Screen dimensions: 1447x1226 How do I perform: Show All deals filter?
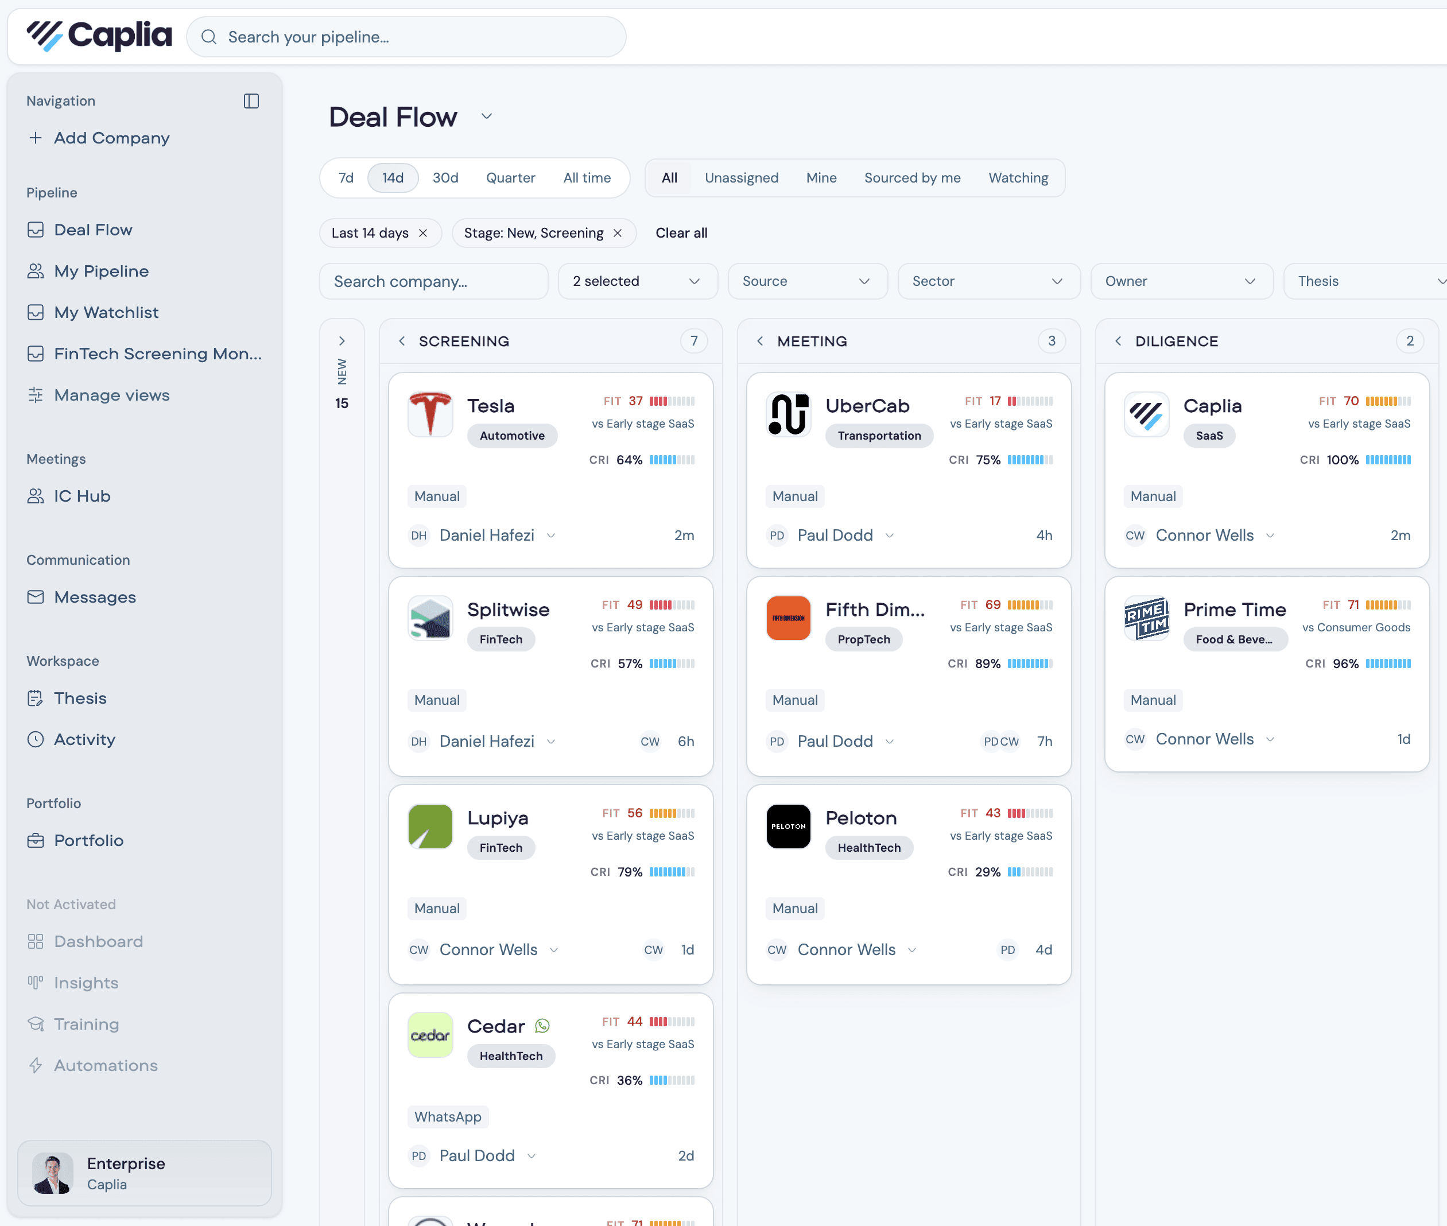click(669, 178)
